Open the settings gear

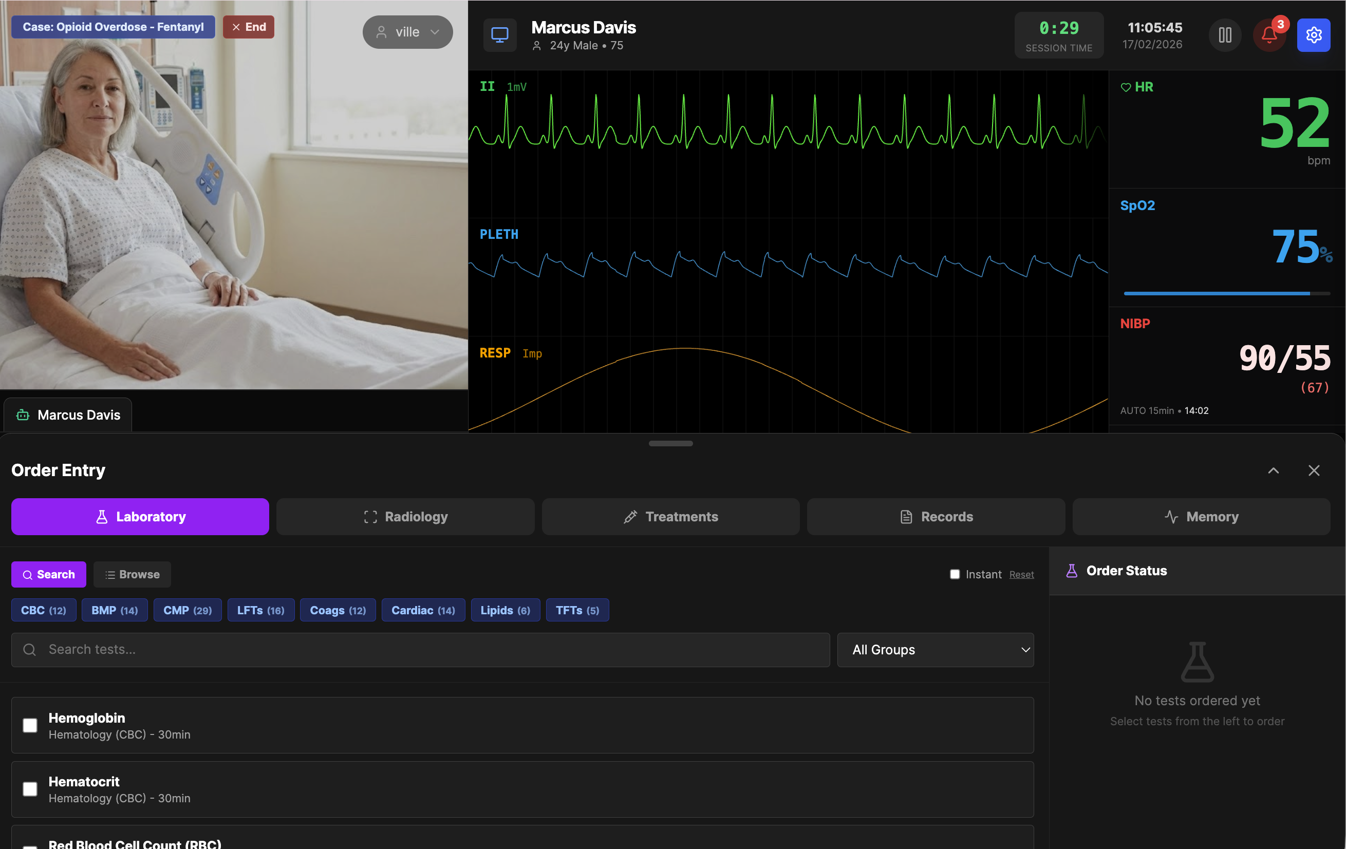(x=1313, y=34)
